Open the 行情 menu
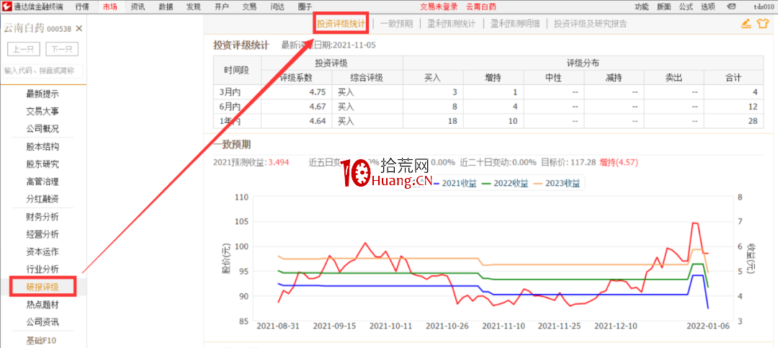Image resolution: width=778 pixels, height=348 pixels. [x=82, y=7]
